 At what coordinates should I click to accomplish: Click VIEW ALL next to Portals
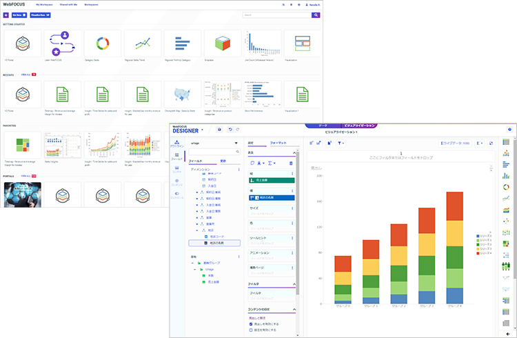click(x=26, y=176)
